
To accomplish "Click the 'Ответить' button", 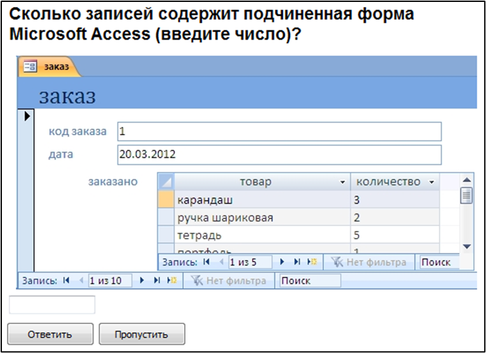I will coord(50,334).
